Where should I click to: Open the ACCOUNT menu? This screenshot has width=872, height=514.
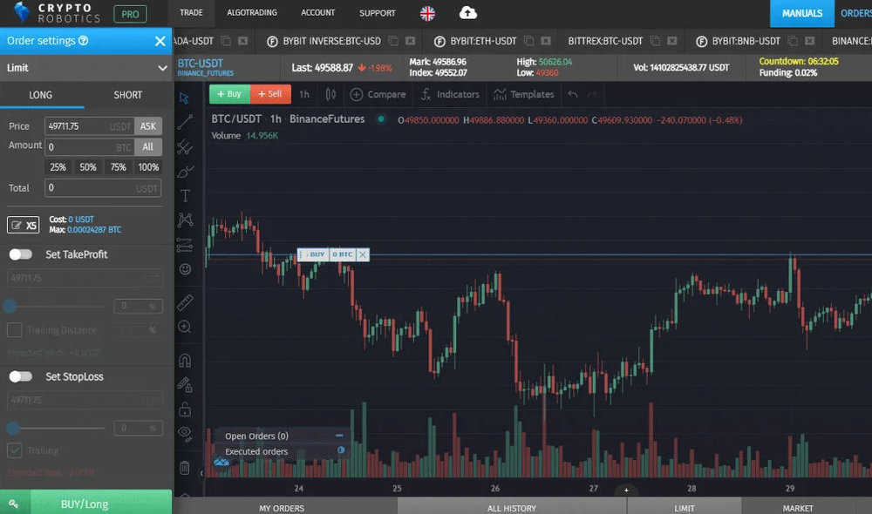318,12
